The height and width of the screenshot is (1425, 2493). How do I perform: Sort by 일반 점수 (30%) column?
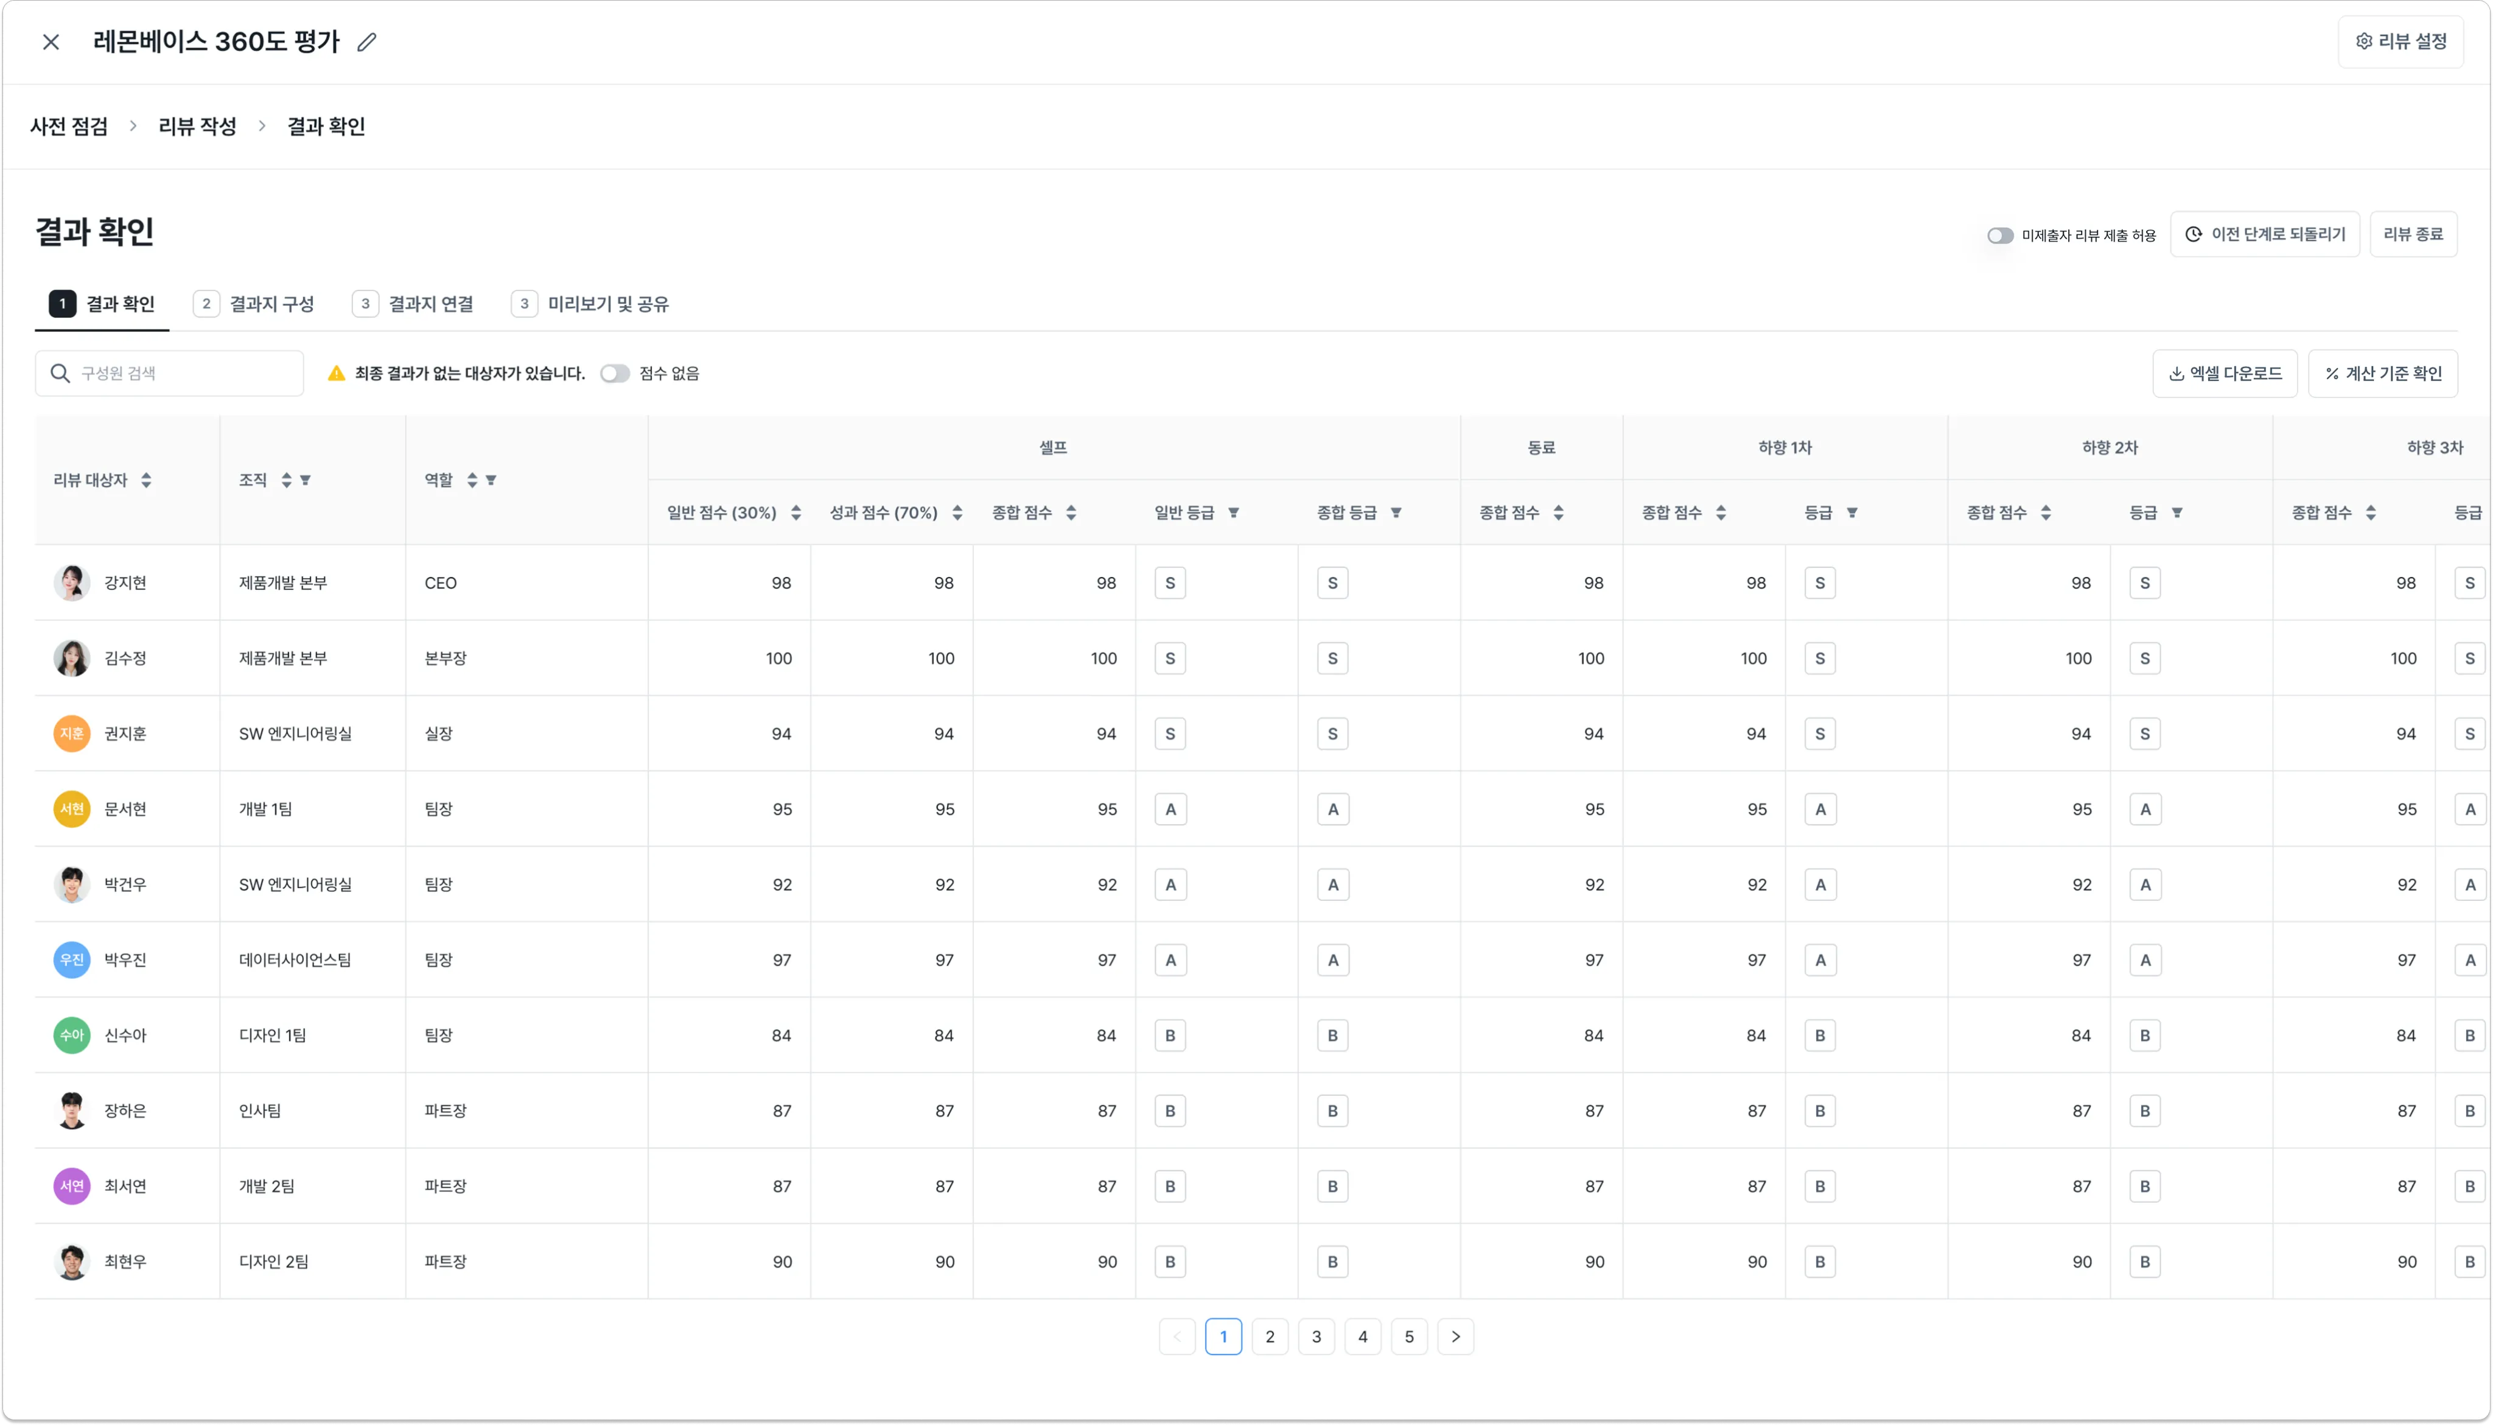797,513
